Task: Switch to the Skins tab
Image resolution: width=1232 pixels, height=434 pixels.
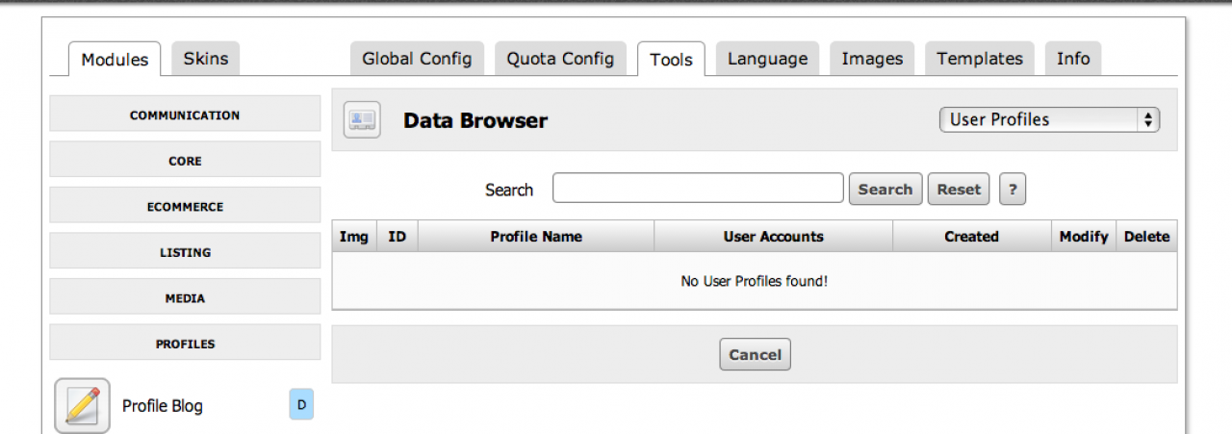Action: pos(206,59)
